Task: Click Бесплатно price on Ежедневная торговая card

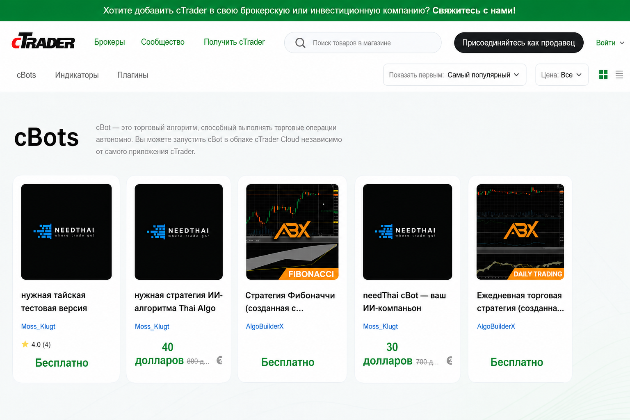Action: coord(517,362)
